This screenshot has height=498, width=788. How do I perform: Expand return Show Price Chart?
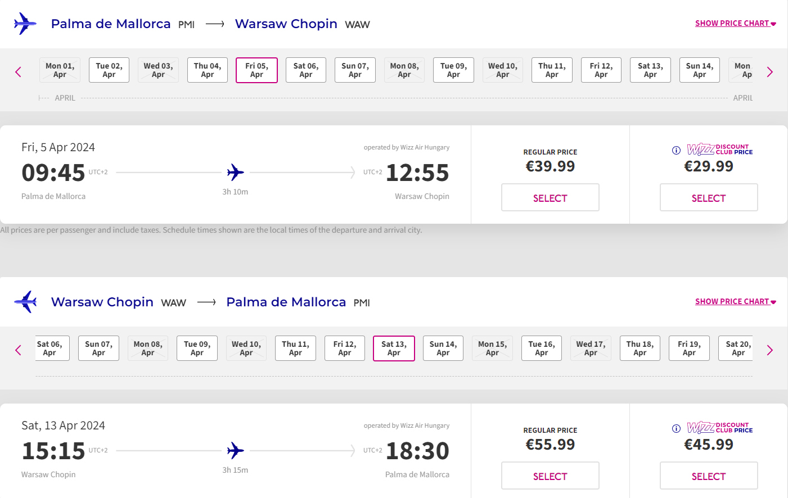point(735,301)
